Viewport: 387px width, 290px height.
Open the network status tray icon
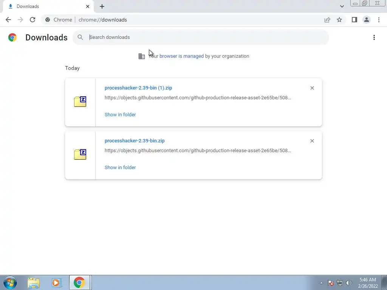(x=340, y=283)
